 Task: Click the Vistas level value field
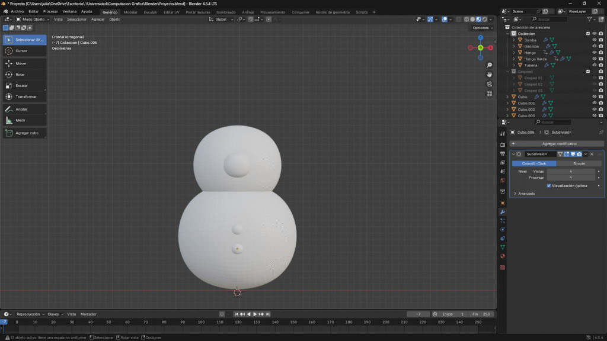pos(570,171)
